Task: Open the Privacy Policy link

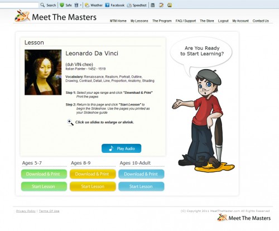Action: pos(26,211)
